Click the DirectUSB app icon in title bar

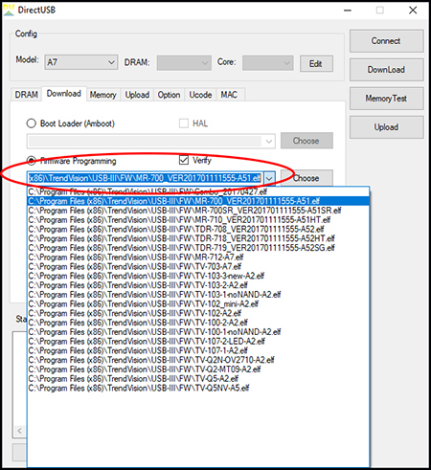click(x=9, y=11)
